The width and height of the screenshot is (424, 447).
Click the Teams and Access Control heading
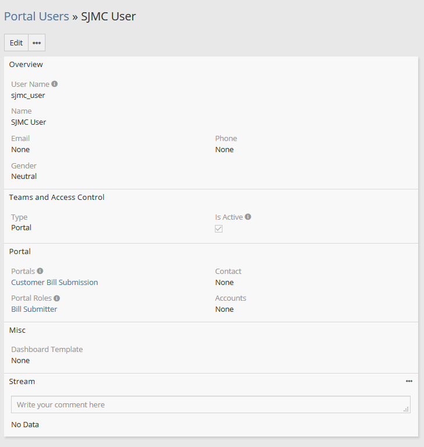tap(57, 197)
